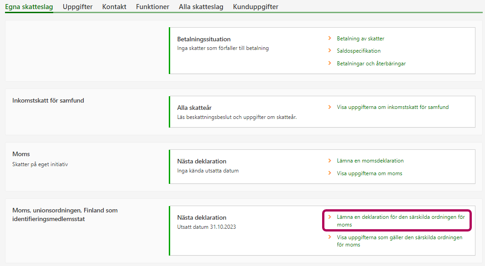485x266 pixels.
Task: Open the Egna skatteslag tab
Action: (29, 7)
